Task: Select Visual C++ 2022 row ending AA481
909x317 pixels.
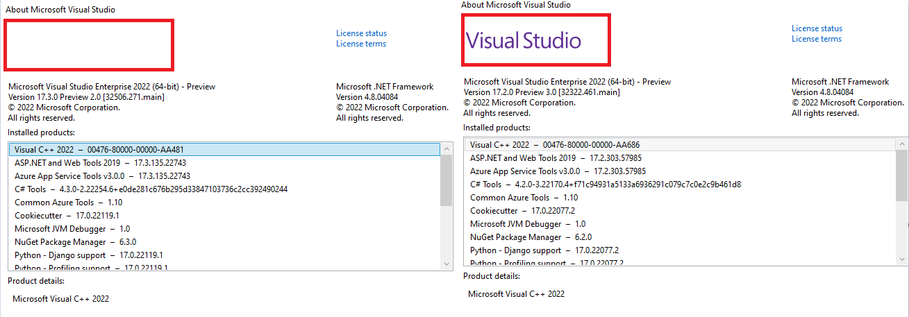Action: 224,149
